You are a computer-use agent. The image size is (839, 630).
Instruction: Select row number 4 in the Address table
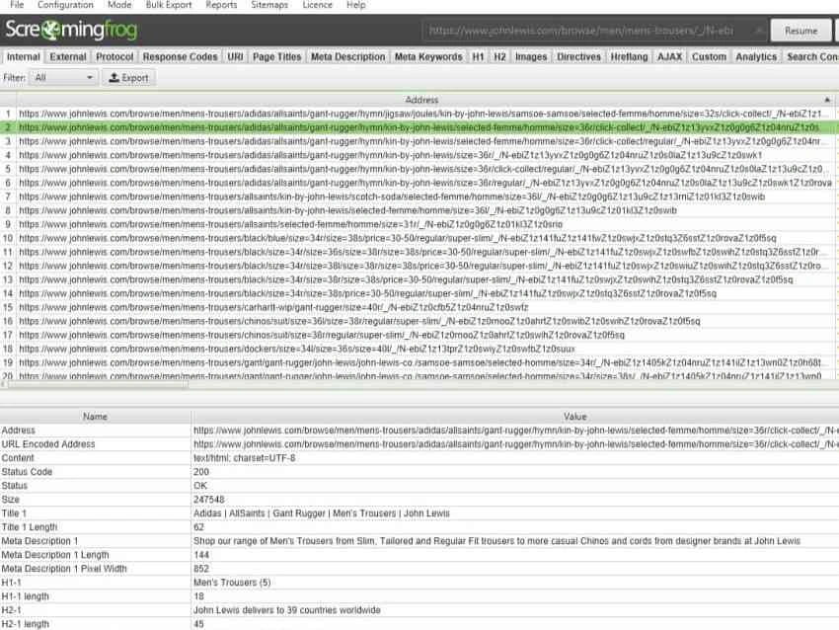pyautogui.click(x=420, y=155)
